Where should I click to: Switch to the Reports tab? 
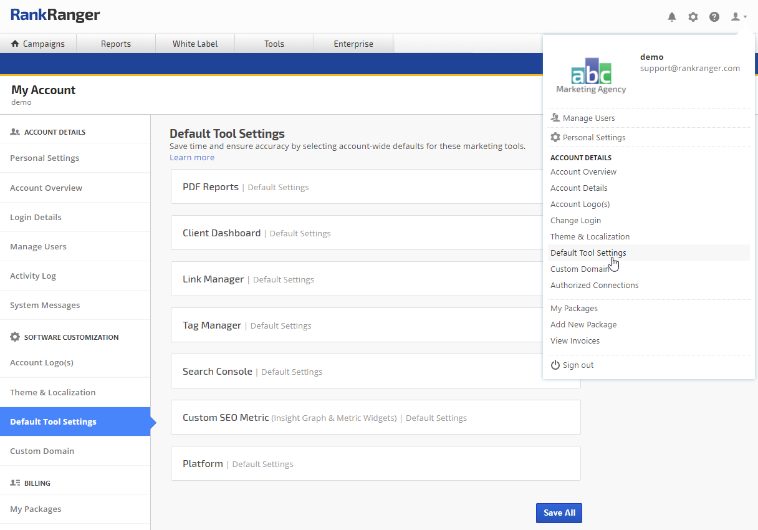click(x=116, y=44)
